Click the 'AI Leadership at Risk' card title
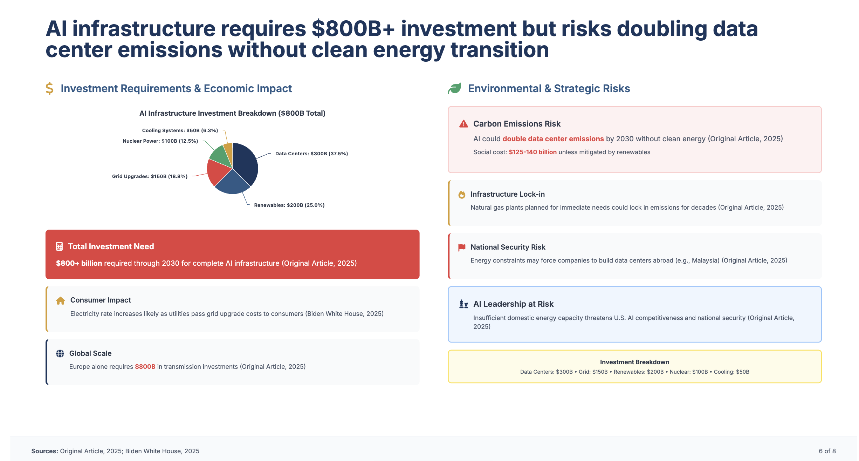The width and height of the screenshot is (859, 461). pyautogui.click(x=513, y=304)
